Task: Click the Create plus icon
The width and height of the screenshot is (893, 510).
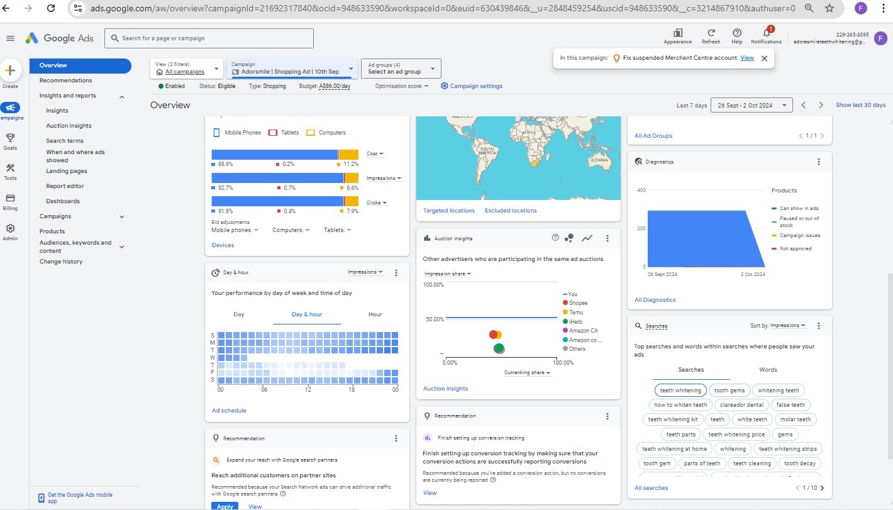Action: (x=10, y=70)
